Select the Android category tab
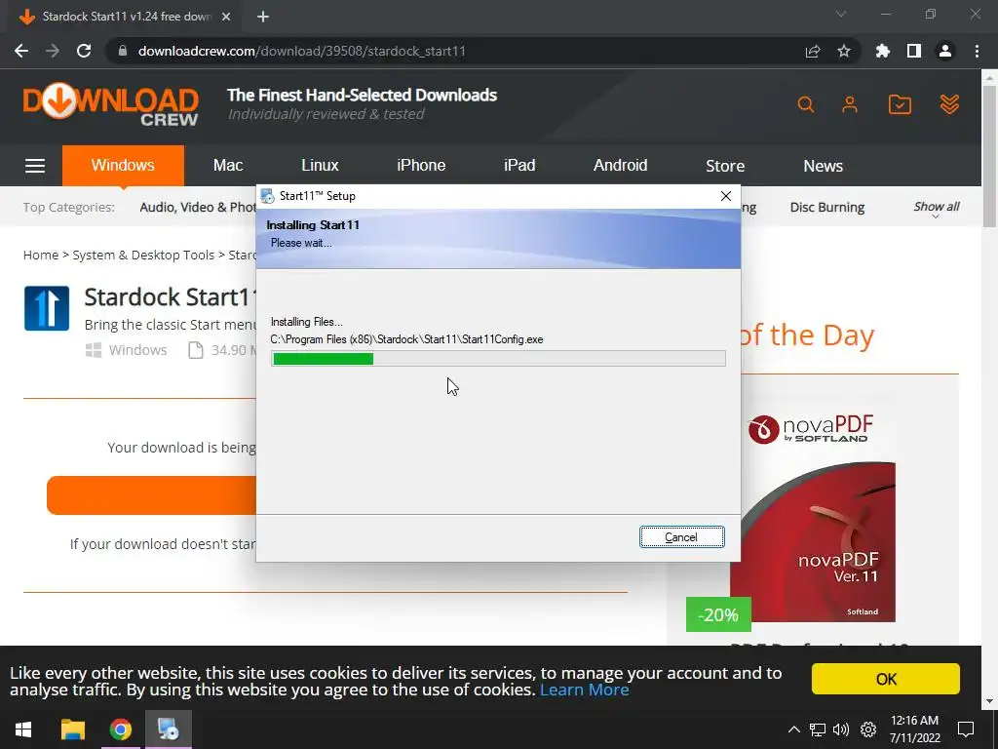 coord(620,166)
